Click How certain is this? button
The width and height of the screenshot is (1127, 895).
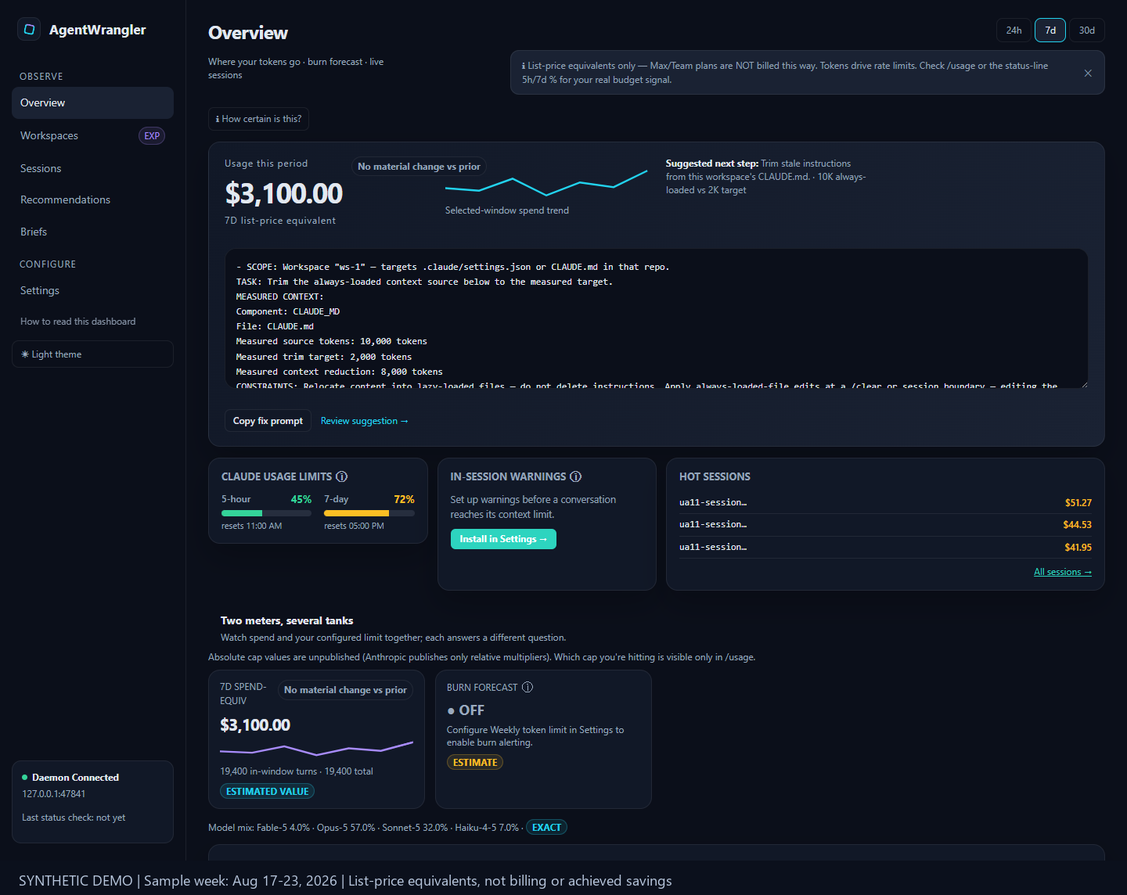tap(258, 119)
